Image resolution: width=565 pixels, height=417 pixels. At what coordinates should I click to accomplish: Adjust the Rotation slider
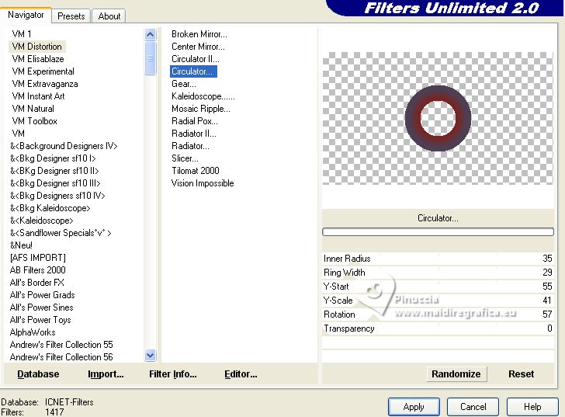[x=438, y=314]
